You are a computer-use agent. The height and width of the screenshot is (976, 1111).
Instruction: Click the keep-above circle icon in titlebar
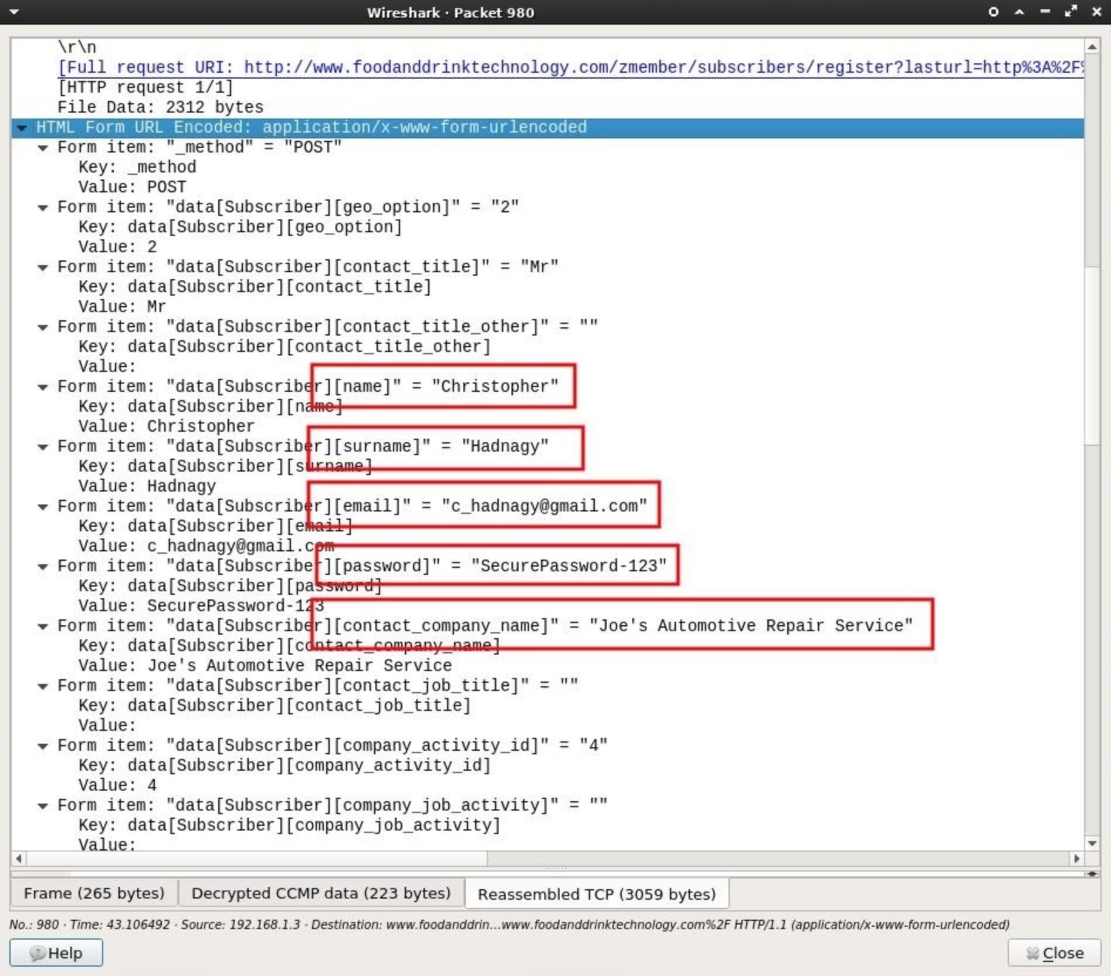coord(992,12)
